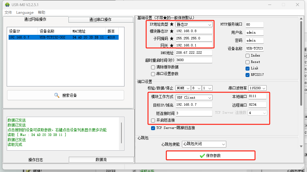Screen dimensions: 307x172
Task: Enable 串口设置参数 checkbox
Action: click(153, 74)
